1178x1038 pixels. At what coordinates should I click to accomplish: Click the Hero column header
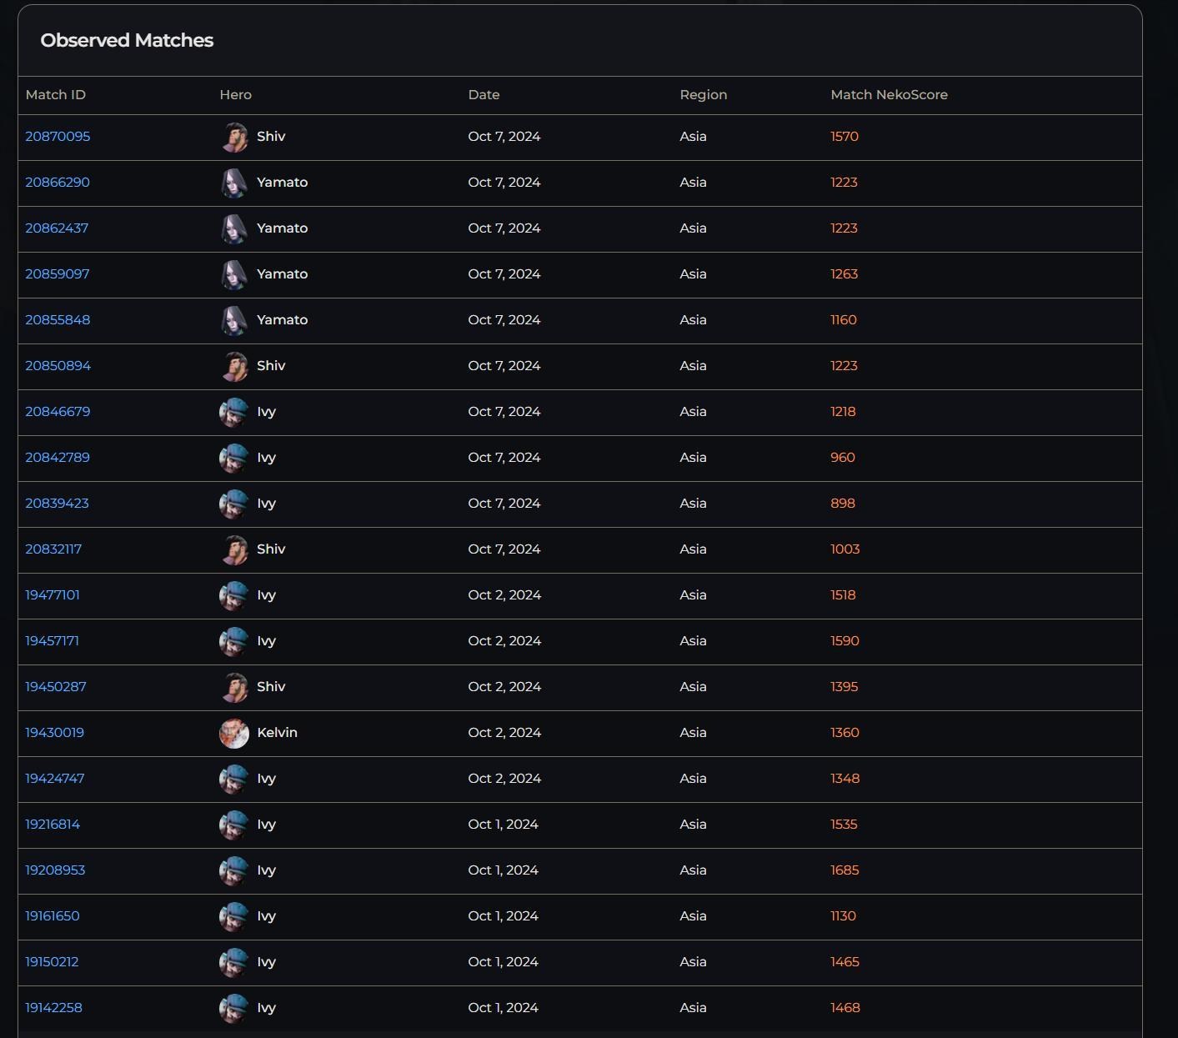pos(236,95)
